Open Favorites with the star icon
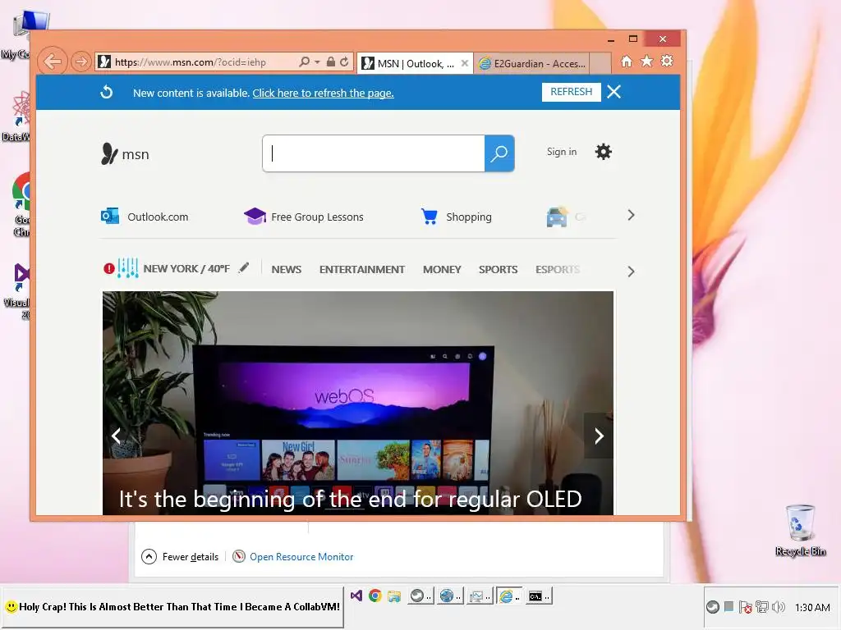 [647, 61]
